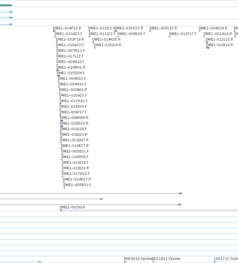Screen dimensions: 238x263
Task: Select the DME1-003B09.R label
Action: (73, 90)
